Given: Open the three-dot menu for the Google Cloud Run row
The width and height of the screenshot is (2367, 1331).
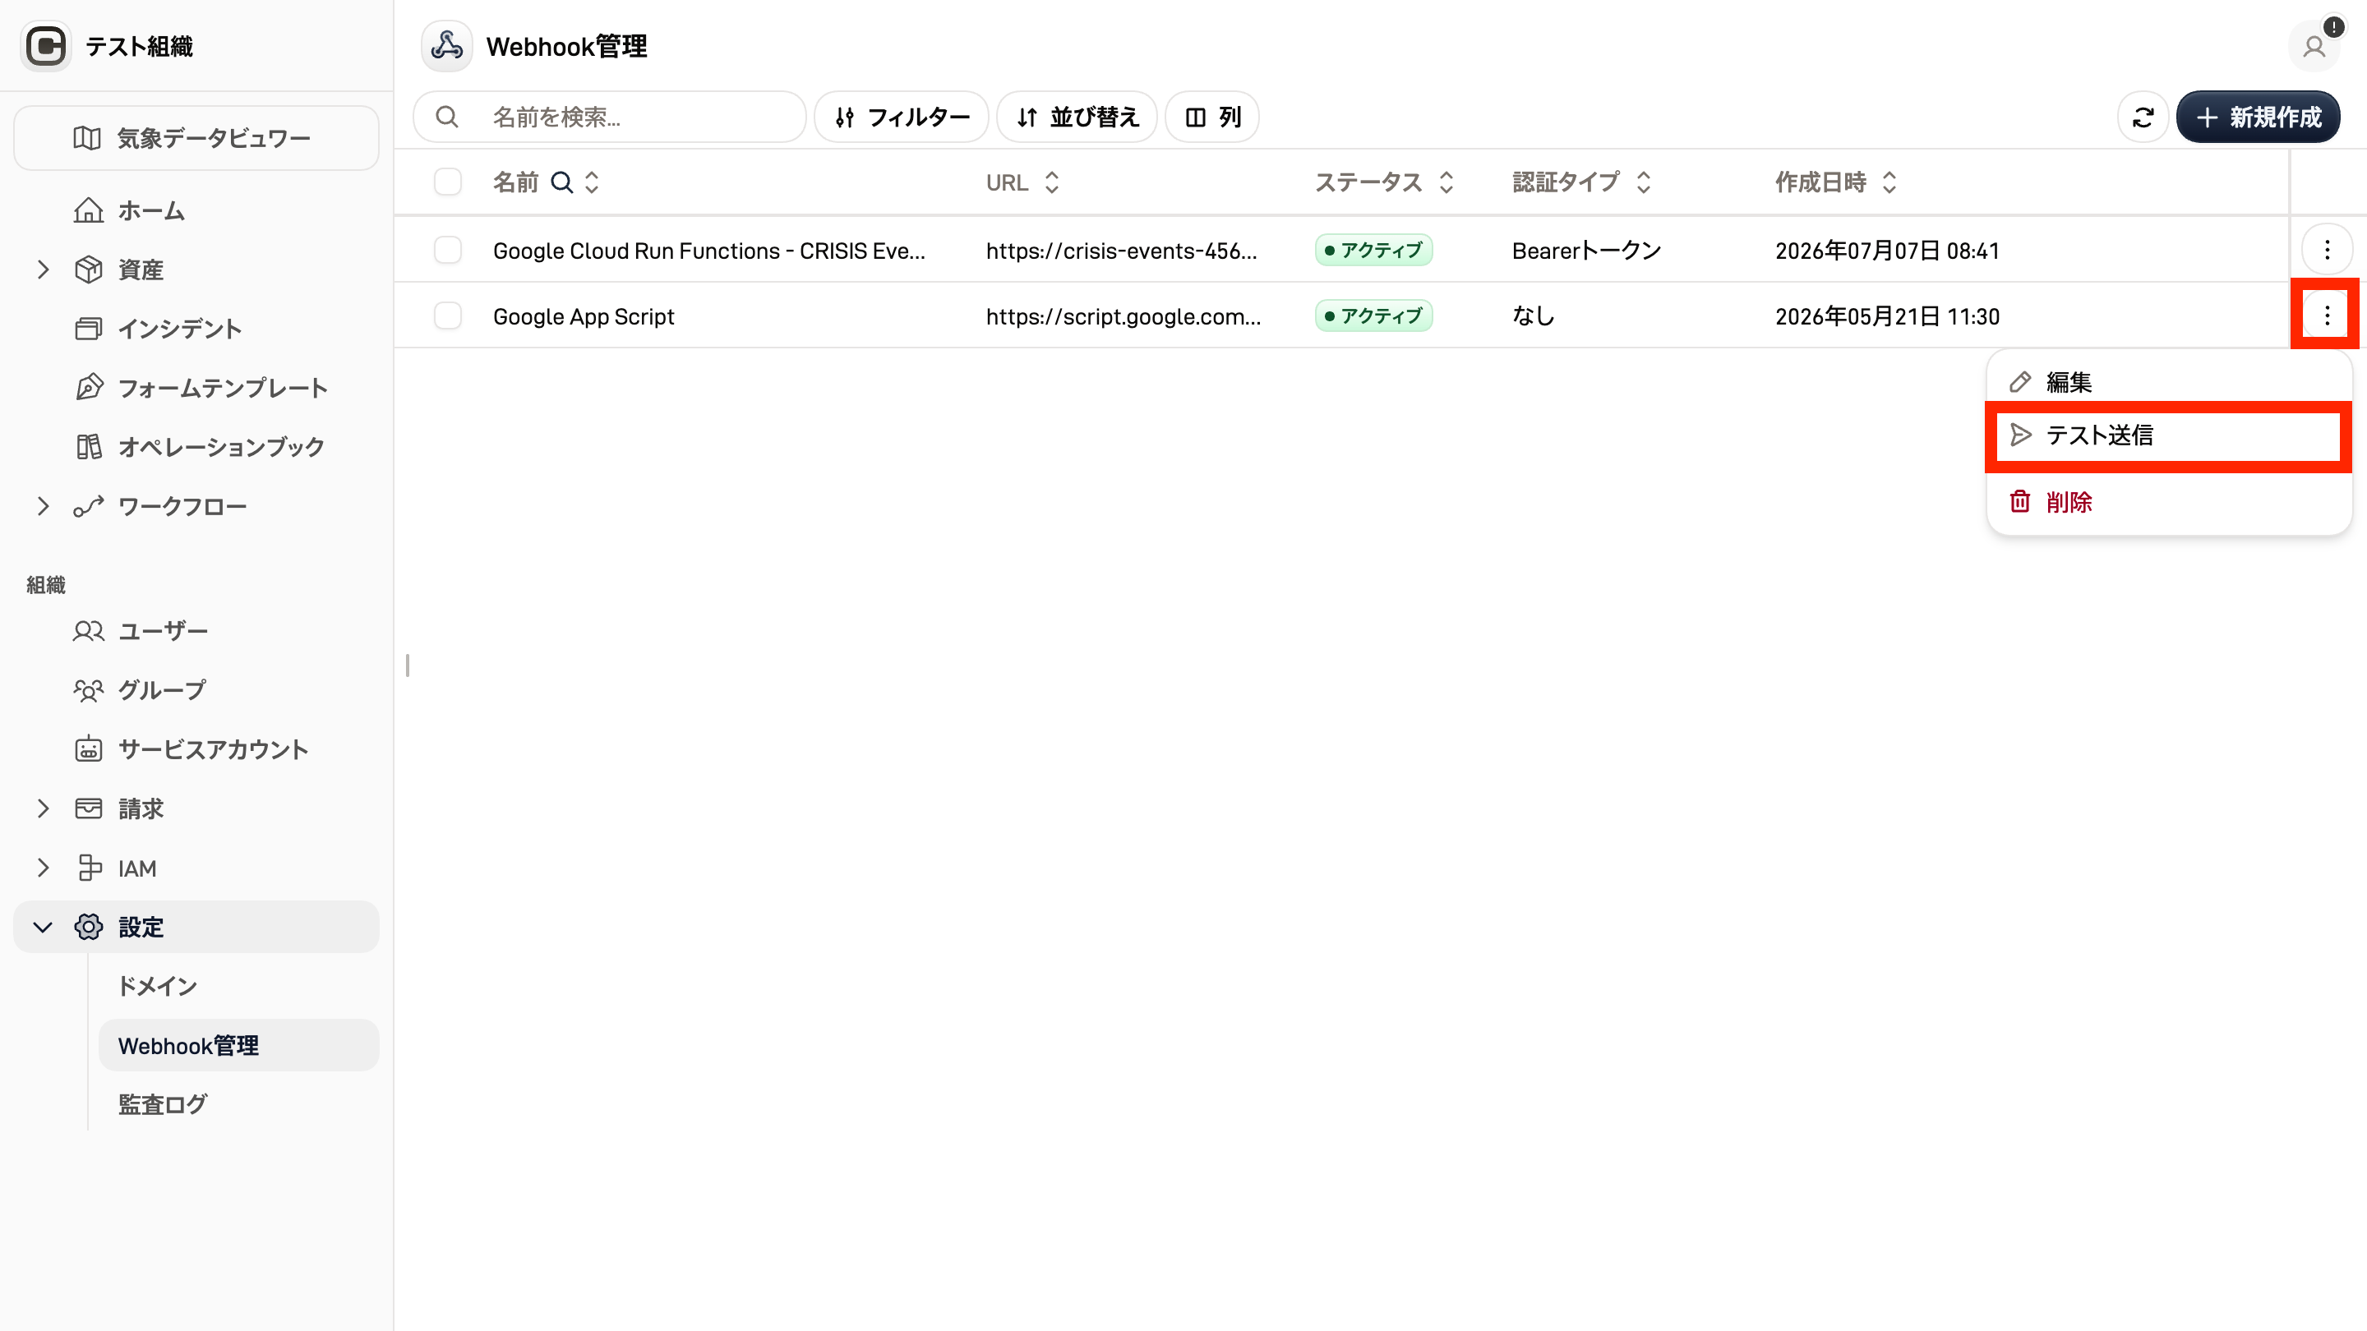Looking at the screenshot, I should pyautogui.click(x=2327, y=250).
